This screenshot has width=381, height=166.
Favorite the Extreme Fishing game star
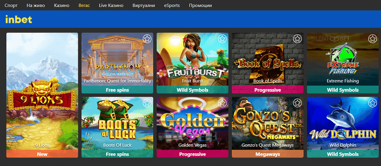(x=372, y=39)
